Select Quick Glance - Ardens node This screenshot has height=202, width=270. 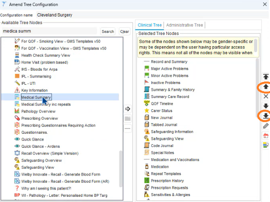pos(40,147)
